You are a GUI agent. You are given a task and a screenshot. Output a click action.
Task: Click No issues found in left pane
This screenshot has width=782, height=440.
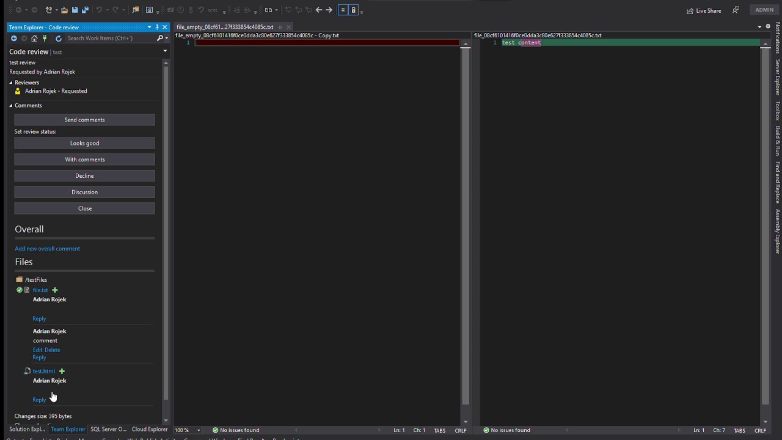pos(235,430)
